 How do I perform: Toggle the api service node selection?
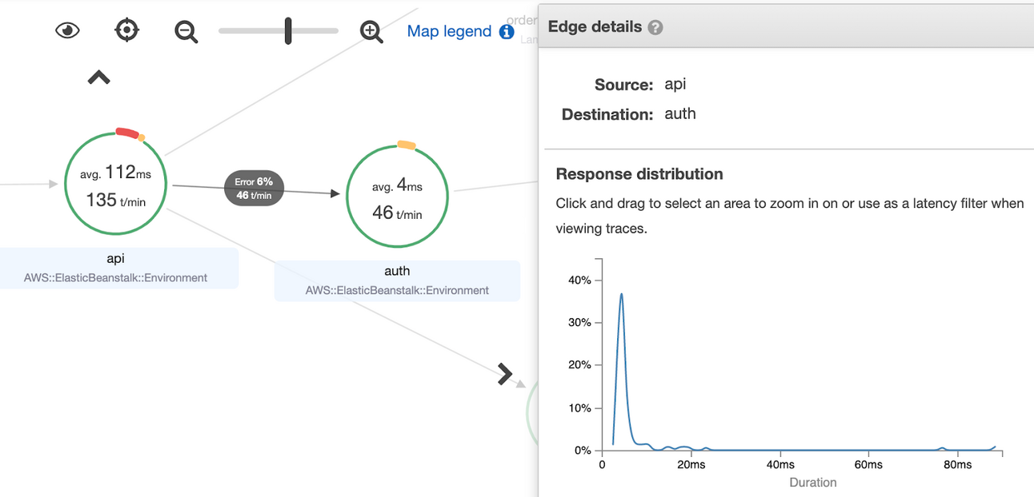pos(115,184)
